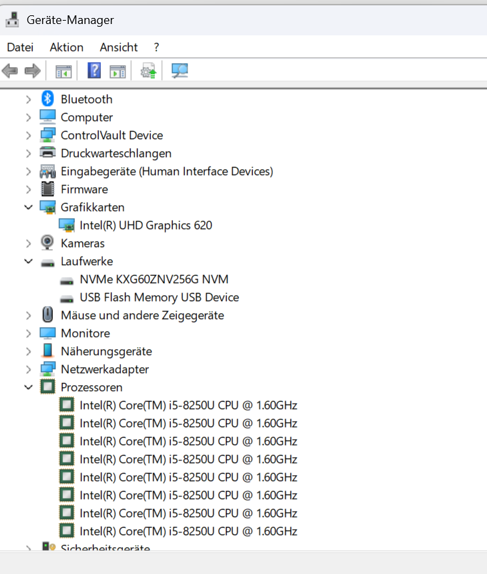Collapse the Laufwerke node
The height and width of the screenshot is (574, 487).
(x=29, y=261)
